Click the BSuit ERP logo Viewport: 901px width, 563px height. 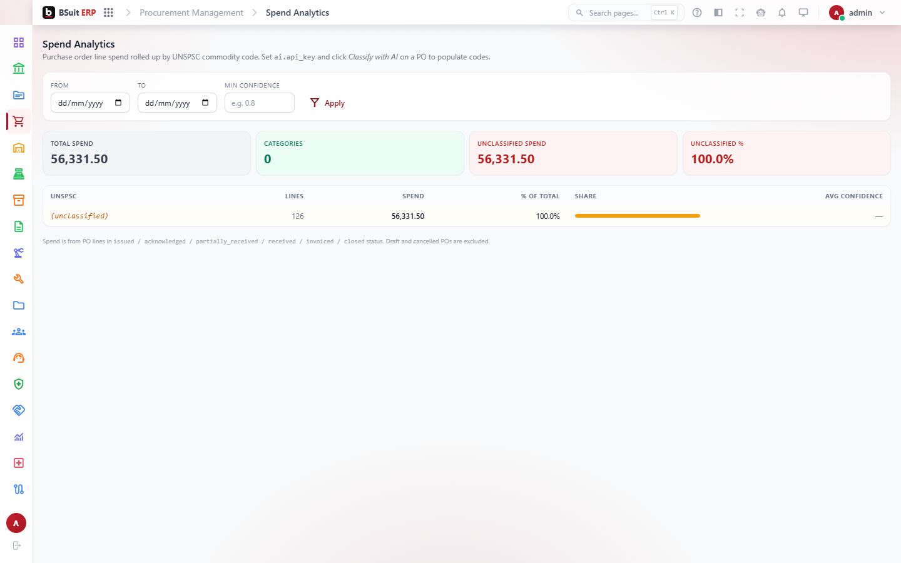69,13
